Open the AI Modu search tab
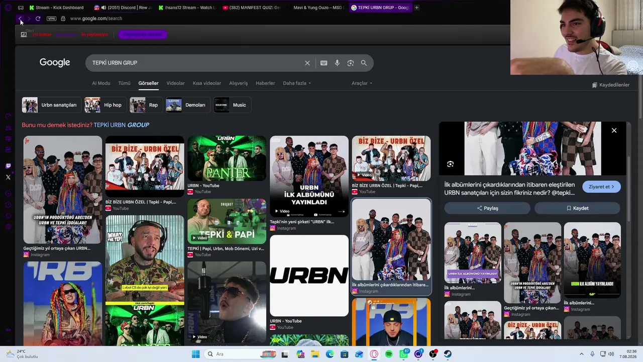 (x=101, y=83)
